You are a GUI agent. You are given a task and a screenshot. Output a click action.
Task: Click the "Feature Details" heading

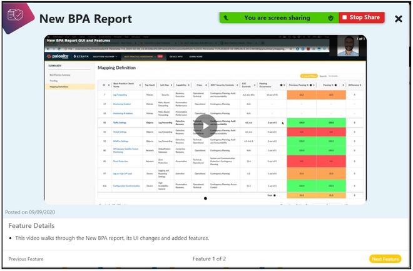[31, 226]
